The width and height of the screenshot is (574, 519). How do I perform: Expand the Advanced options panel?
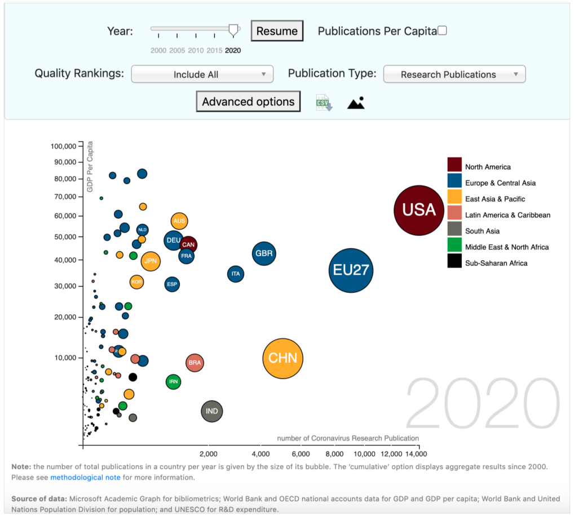[248, 102]
